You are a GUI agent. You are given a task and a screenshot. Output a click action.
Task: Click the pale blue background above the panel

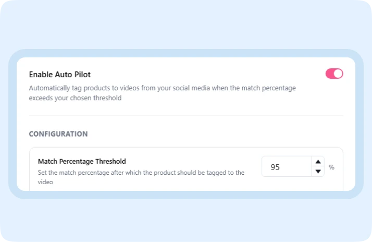coord(186,23)
